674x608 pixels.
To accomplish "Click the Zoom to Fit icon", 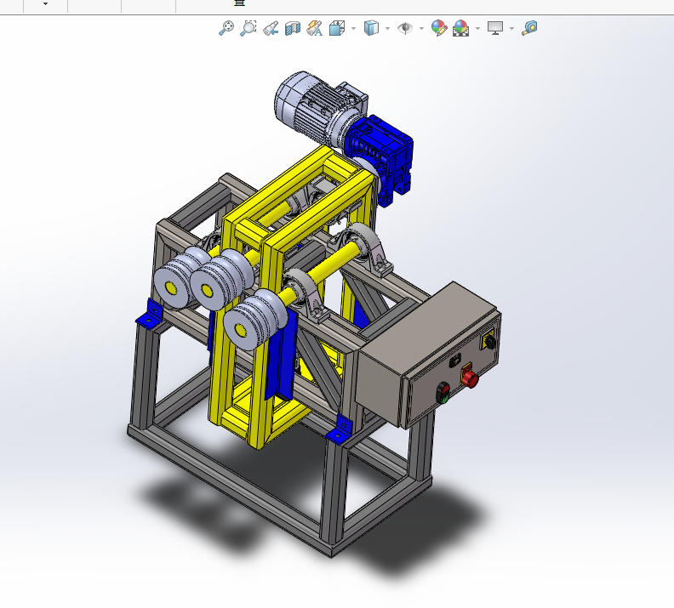I will [x=226, y=28].
